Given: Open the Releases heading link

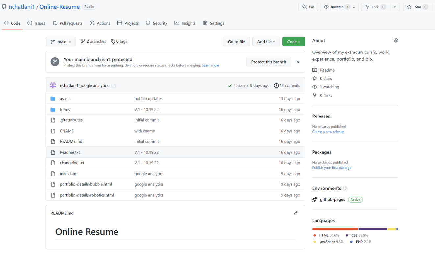Looking at the screenshot, I should click(321, 116).
